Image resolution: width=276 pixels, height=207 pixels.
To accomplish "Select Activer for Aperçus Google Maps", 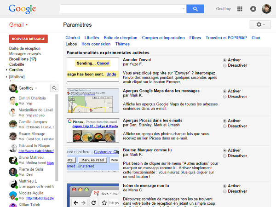I will (224, 91).
